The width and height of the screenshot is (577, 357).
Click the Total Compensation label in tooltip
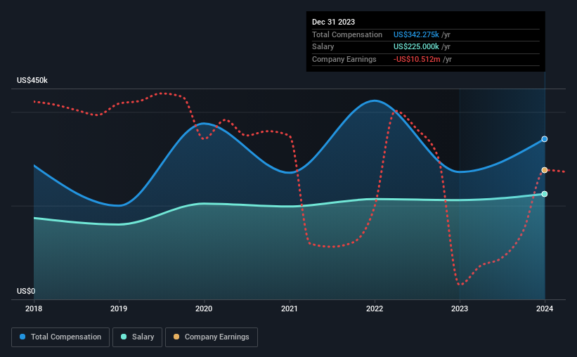point(347,34)
